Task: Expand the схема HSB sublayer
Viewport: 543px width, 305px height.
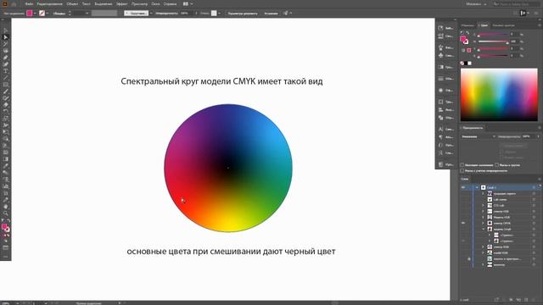Action: 483,211
